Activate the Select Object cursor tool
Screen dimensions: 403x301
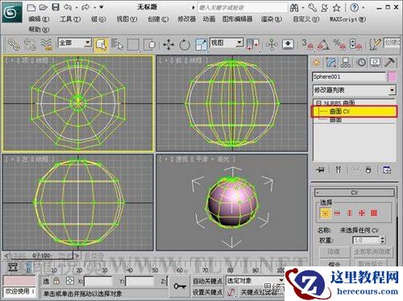pyautogui.click(x=102, y=45)
